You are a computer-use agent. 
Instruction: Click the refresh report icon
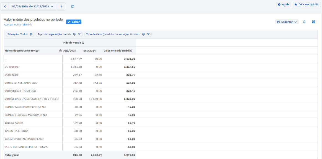[x=72, y=6]
